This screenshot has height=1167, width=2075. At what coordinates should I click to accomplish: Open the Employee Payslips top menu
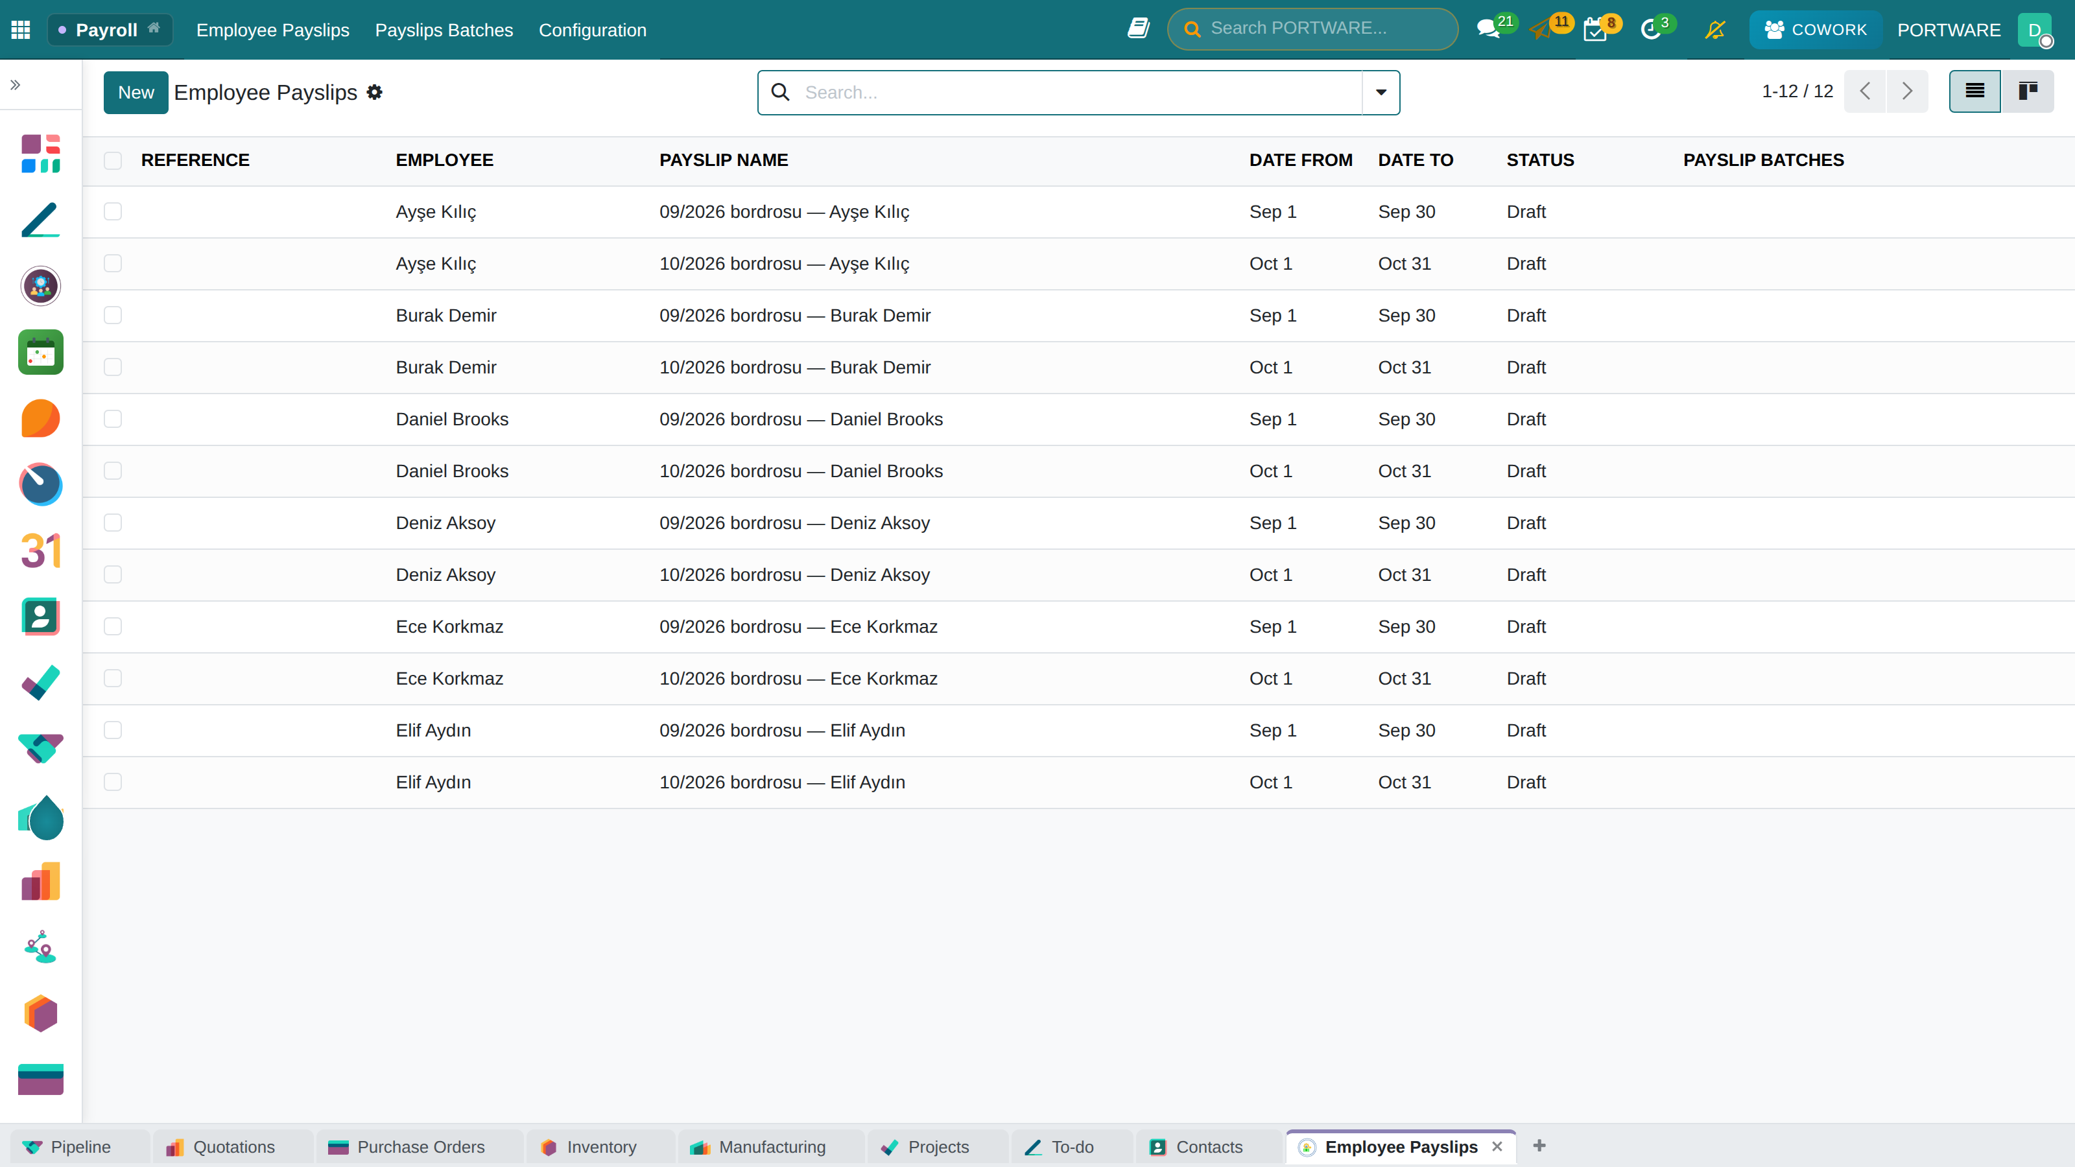point(272,30)
